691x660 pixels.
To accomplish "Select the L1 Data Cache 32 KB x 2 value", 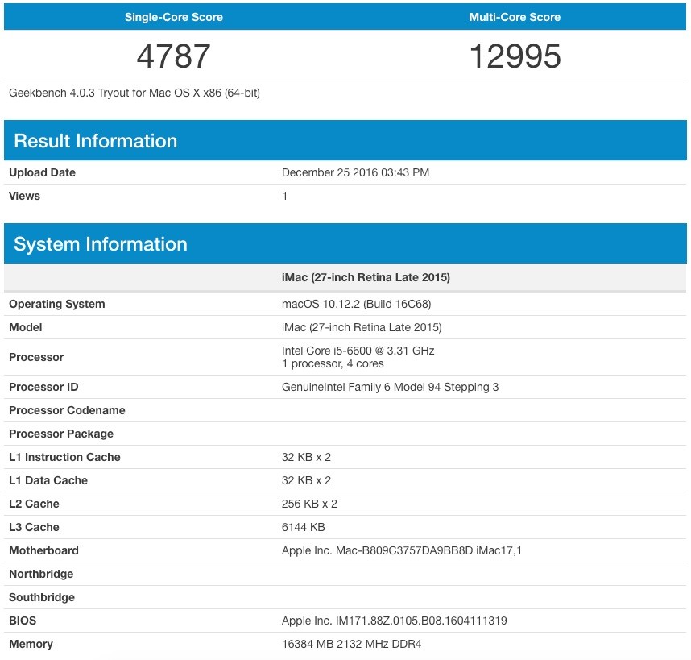I will [x=306, y=480].
